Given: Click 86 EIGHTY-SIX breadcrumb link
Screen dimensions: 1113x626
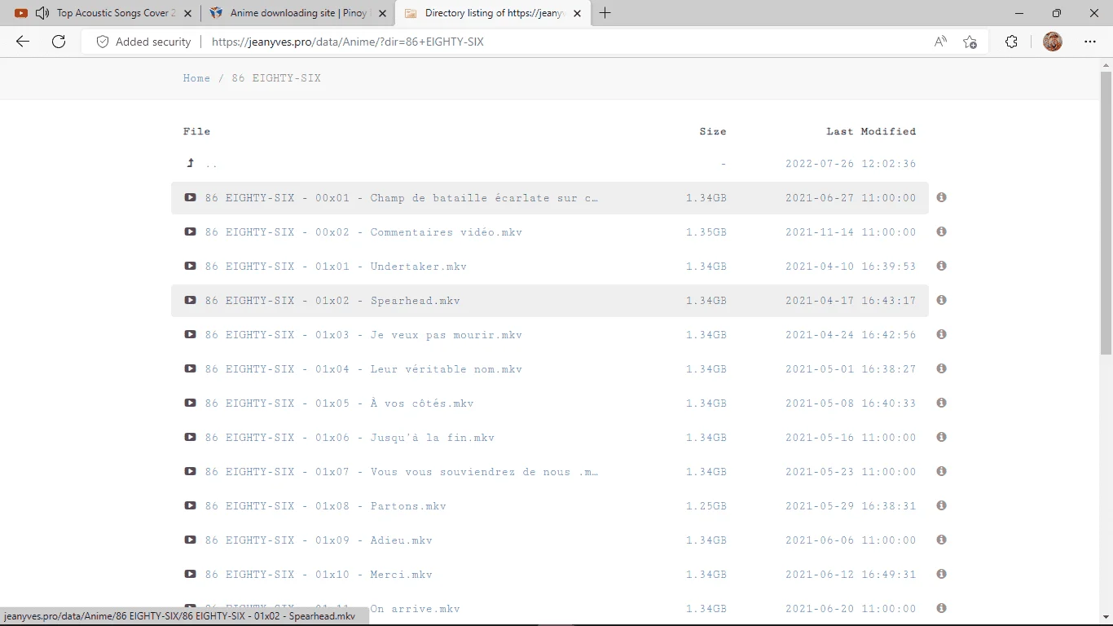Looking at the screenshot, I should [x=276, y=78].
